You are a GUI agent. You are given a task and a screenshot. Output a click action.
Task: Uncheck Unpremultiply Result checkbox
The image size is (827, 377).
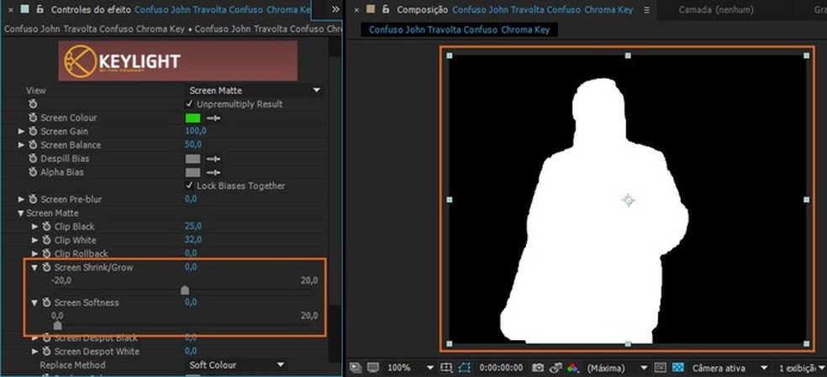189,104
